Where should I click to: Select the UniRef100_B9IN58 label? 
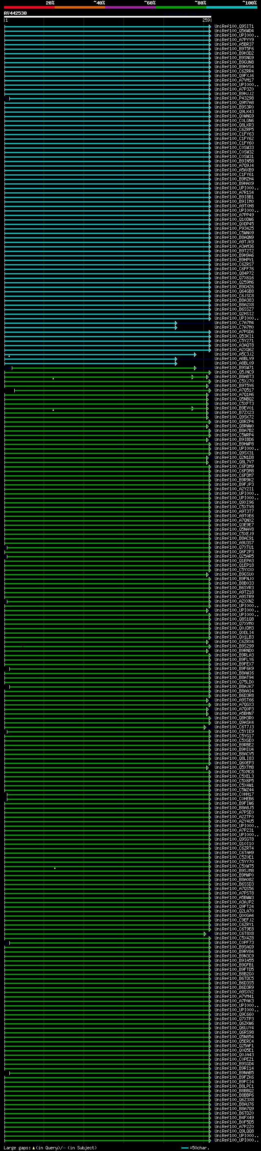coord(234,161)
